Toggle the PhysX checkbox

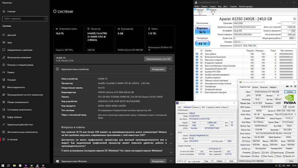(x=275, y=156)
